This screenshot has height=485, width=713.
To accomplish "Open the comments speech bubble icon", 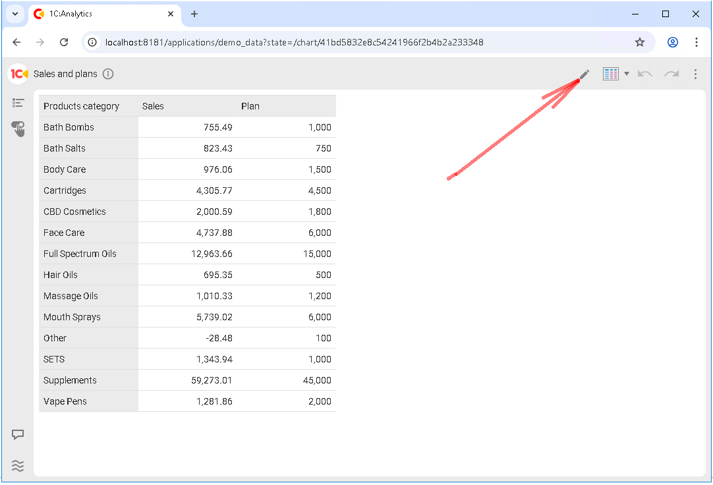I will (x=18, y=435).
